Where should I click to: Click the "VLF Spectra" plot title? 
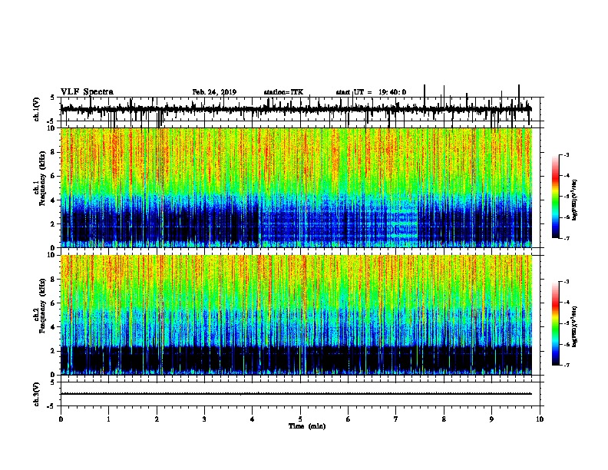[87, 92]
